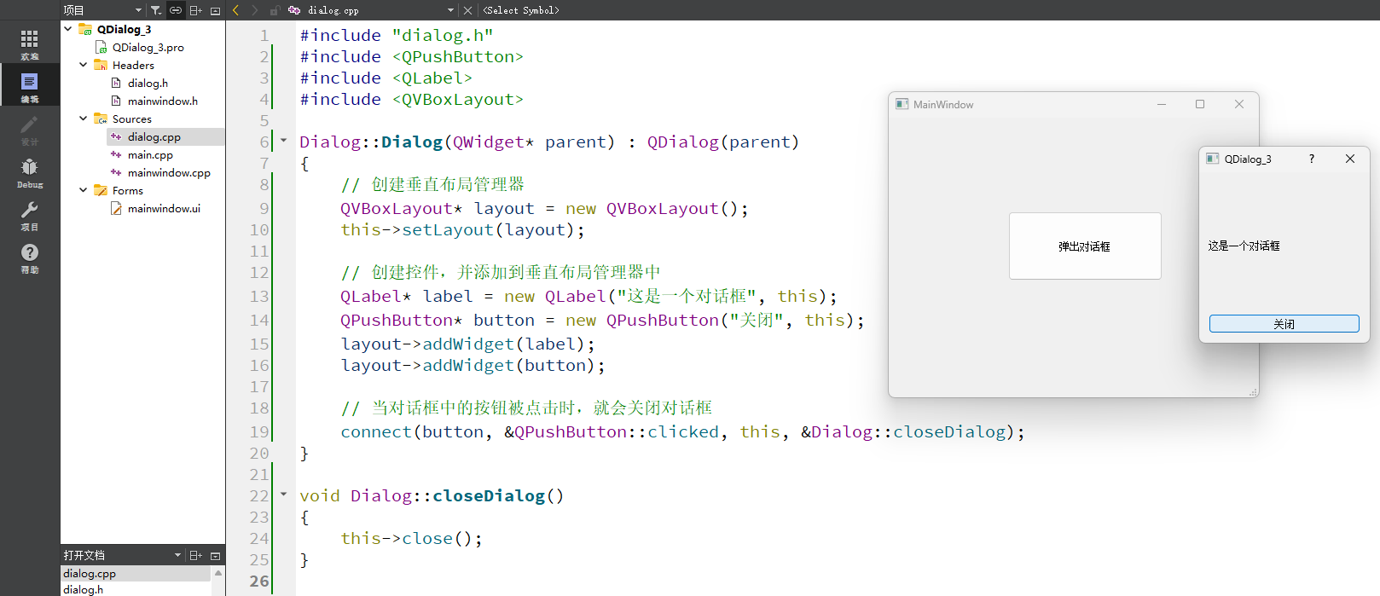Select the Forms folder icon
1380x596 pixels.
point(101,190)
